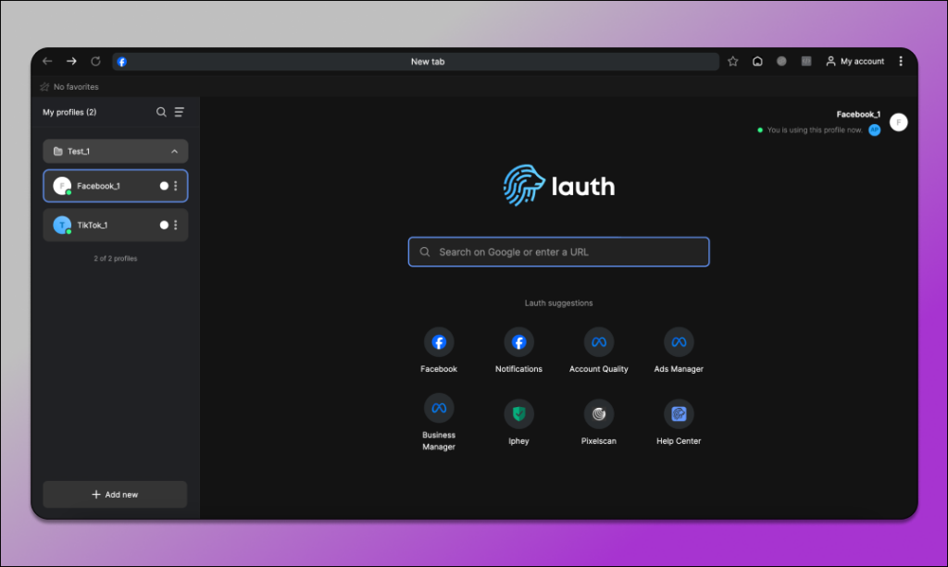Collapse the Test_1 profile folder
Image resolution: width=948 pixels, height=567 pixels.
point(174,151)
